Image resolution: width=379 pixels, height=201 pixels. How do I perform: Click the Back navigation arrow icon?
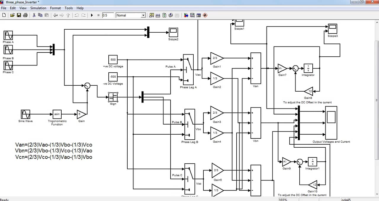[x=55, y=15]
